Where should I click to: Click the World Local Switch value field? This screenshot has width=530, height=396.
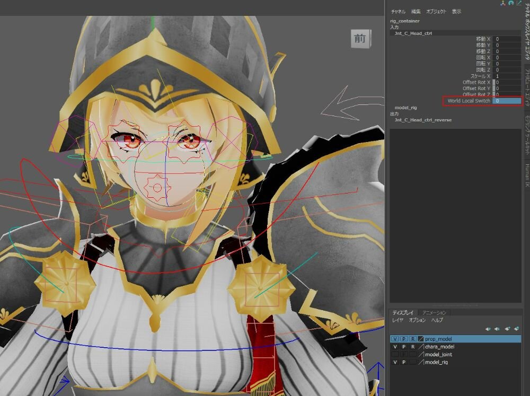pos(507,101)
